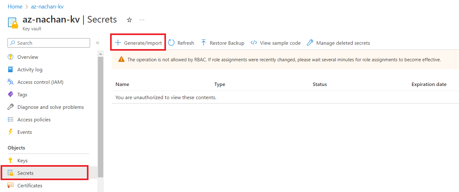Image resolution: width=459 pixels, height=192 pixels.
Task: Click the sidebar vertical scrollbar
Action: pyautogui.click(x=100, y=116)
